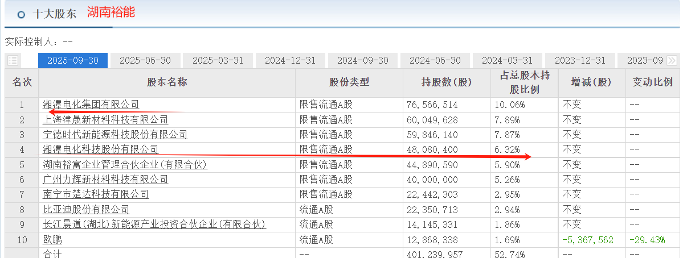
Task: Click the green -5,367,562 change value
Action: (x=588, y=240)
